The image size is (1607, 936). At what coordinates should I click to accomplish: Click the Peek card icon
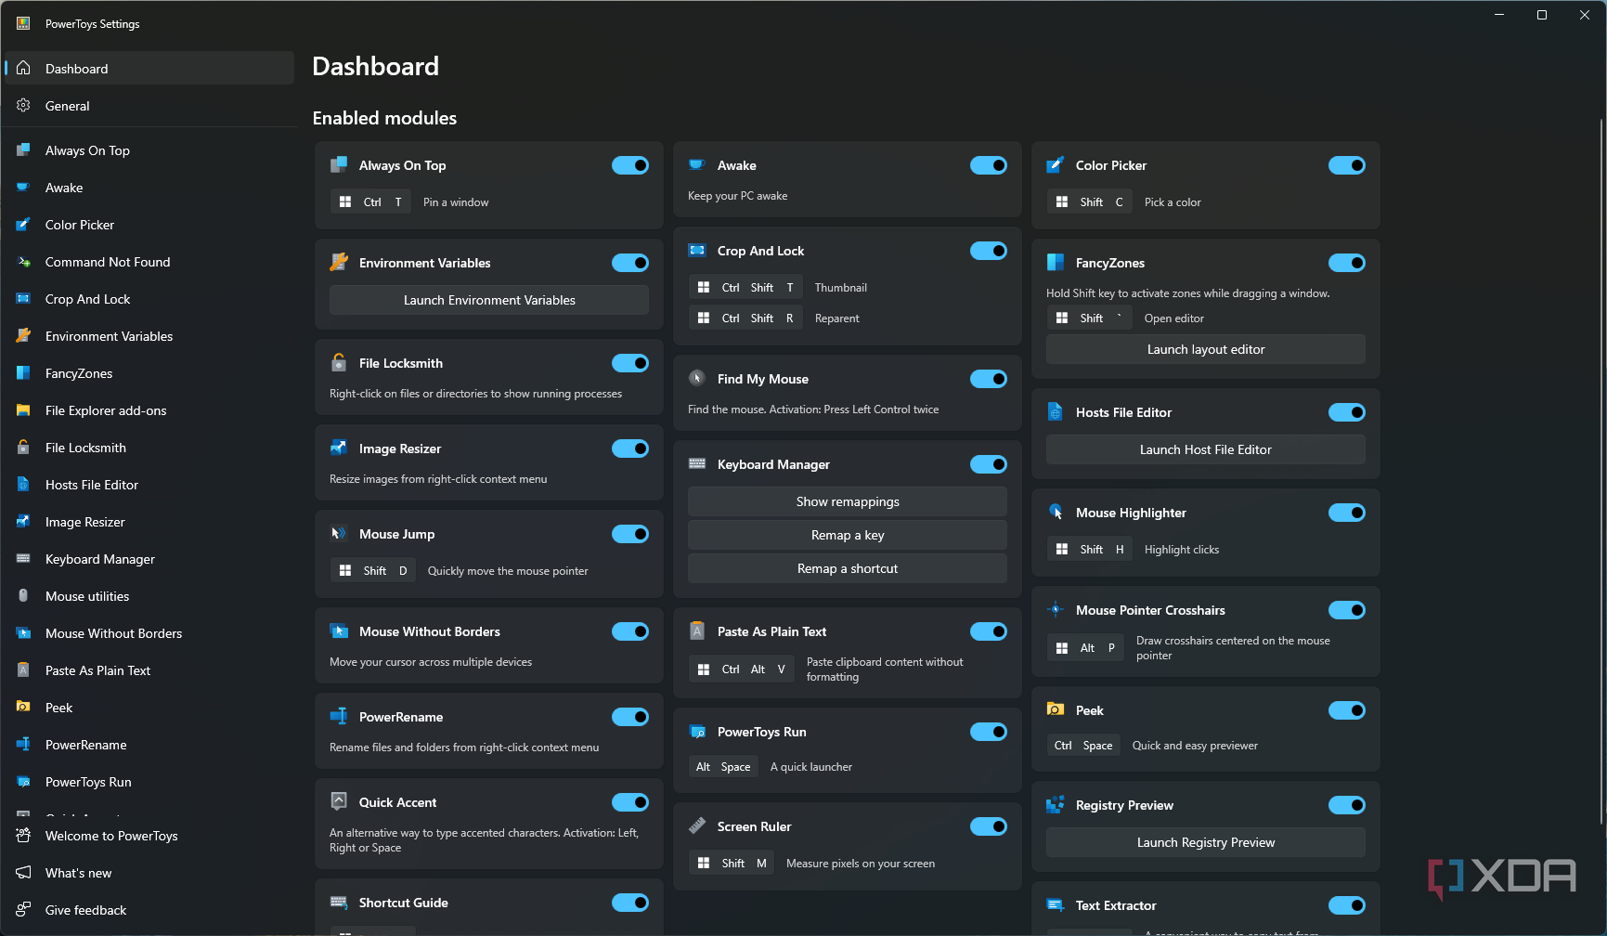point(1056,710)
